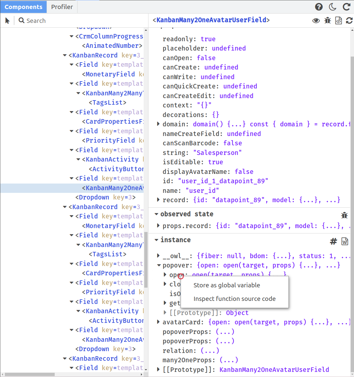This screenshot has width=354, height=377.
Task: Expand the bottom KanbanMany2OneAvatarUserField prototype
Action: pyautogui.click(x=158, y=369)
